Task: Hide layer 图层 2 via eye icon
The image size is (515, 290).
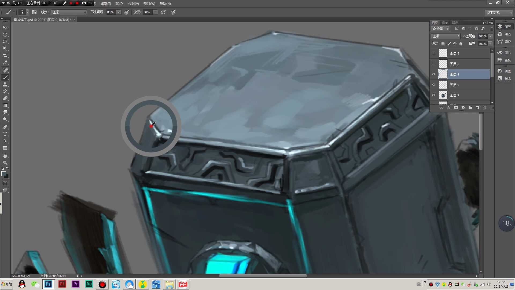Action: [x=434, y=85]
